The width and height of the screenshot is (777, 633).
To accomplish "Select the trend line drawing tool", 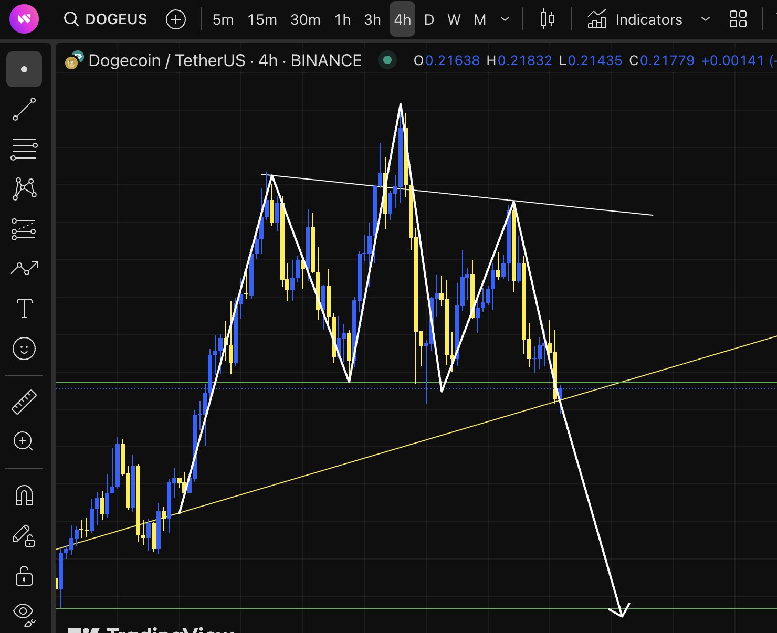I will pos(24,109).
